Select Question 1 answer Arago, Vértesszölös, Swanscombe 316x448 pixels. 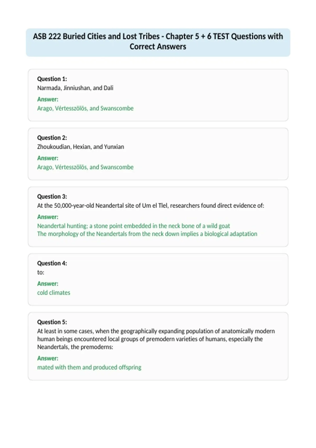[x=85, y=108]
